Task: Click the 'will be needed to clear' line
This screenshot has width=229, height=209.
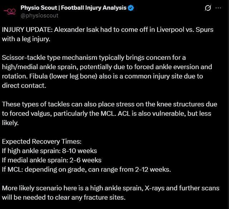Action: click(x=64, y=197)
